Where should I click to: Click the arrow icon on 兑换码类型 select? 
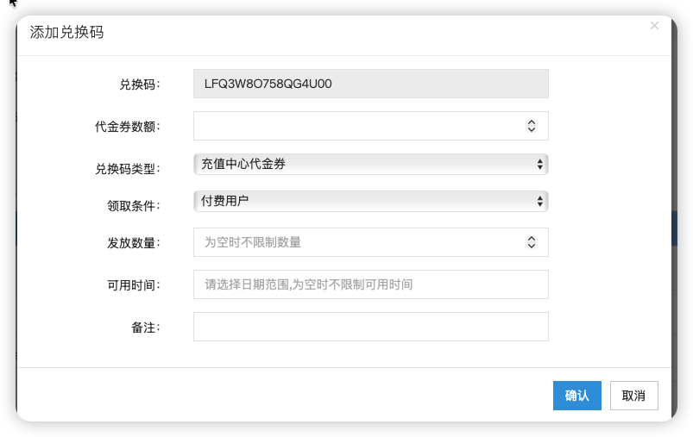pos(539,164)
